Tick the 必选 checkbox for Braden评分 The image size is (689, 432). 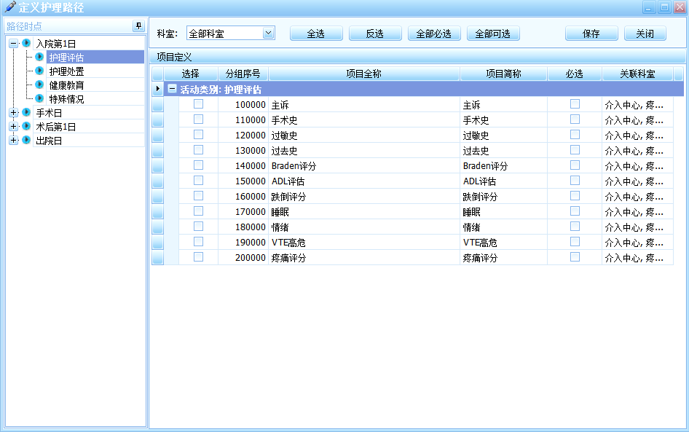click(x=575, y=165)
